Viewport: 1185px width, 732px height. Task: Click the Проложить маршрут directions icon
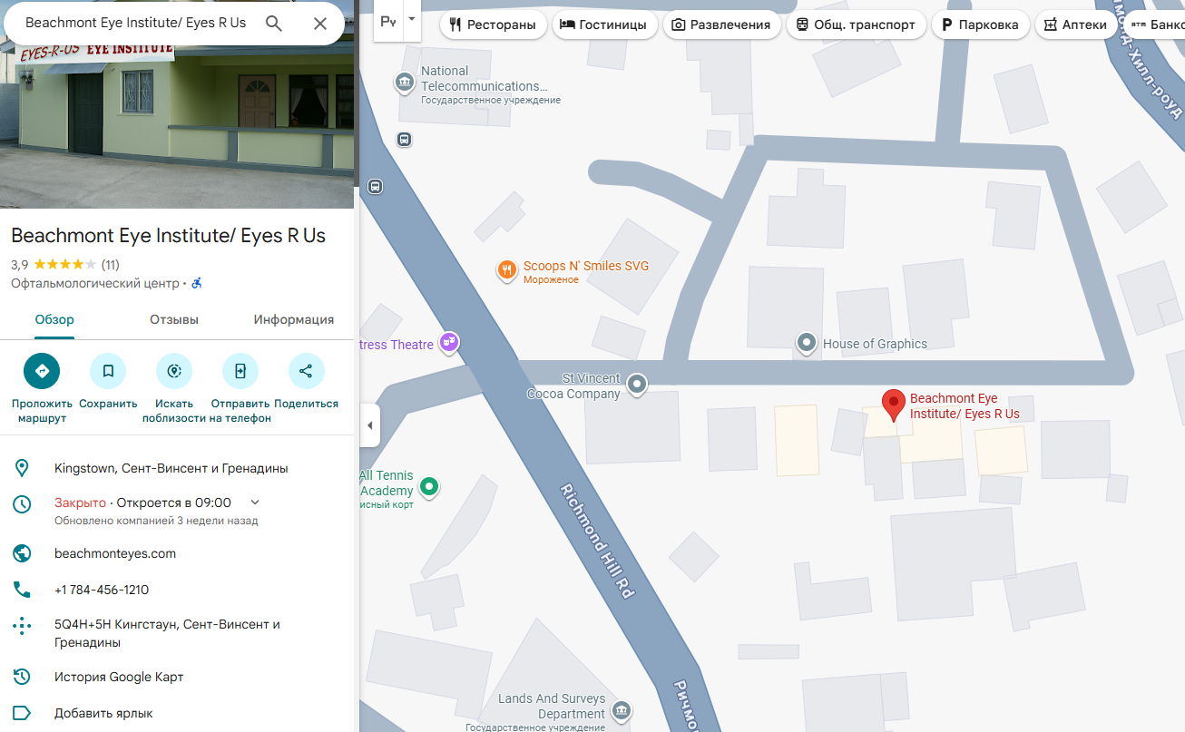(41, 371)
